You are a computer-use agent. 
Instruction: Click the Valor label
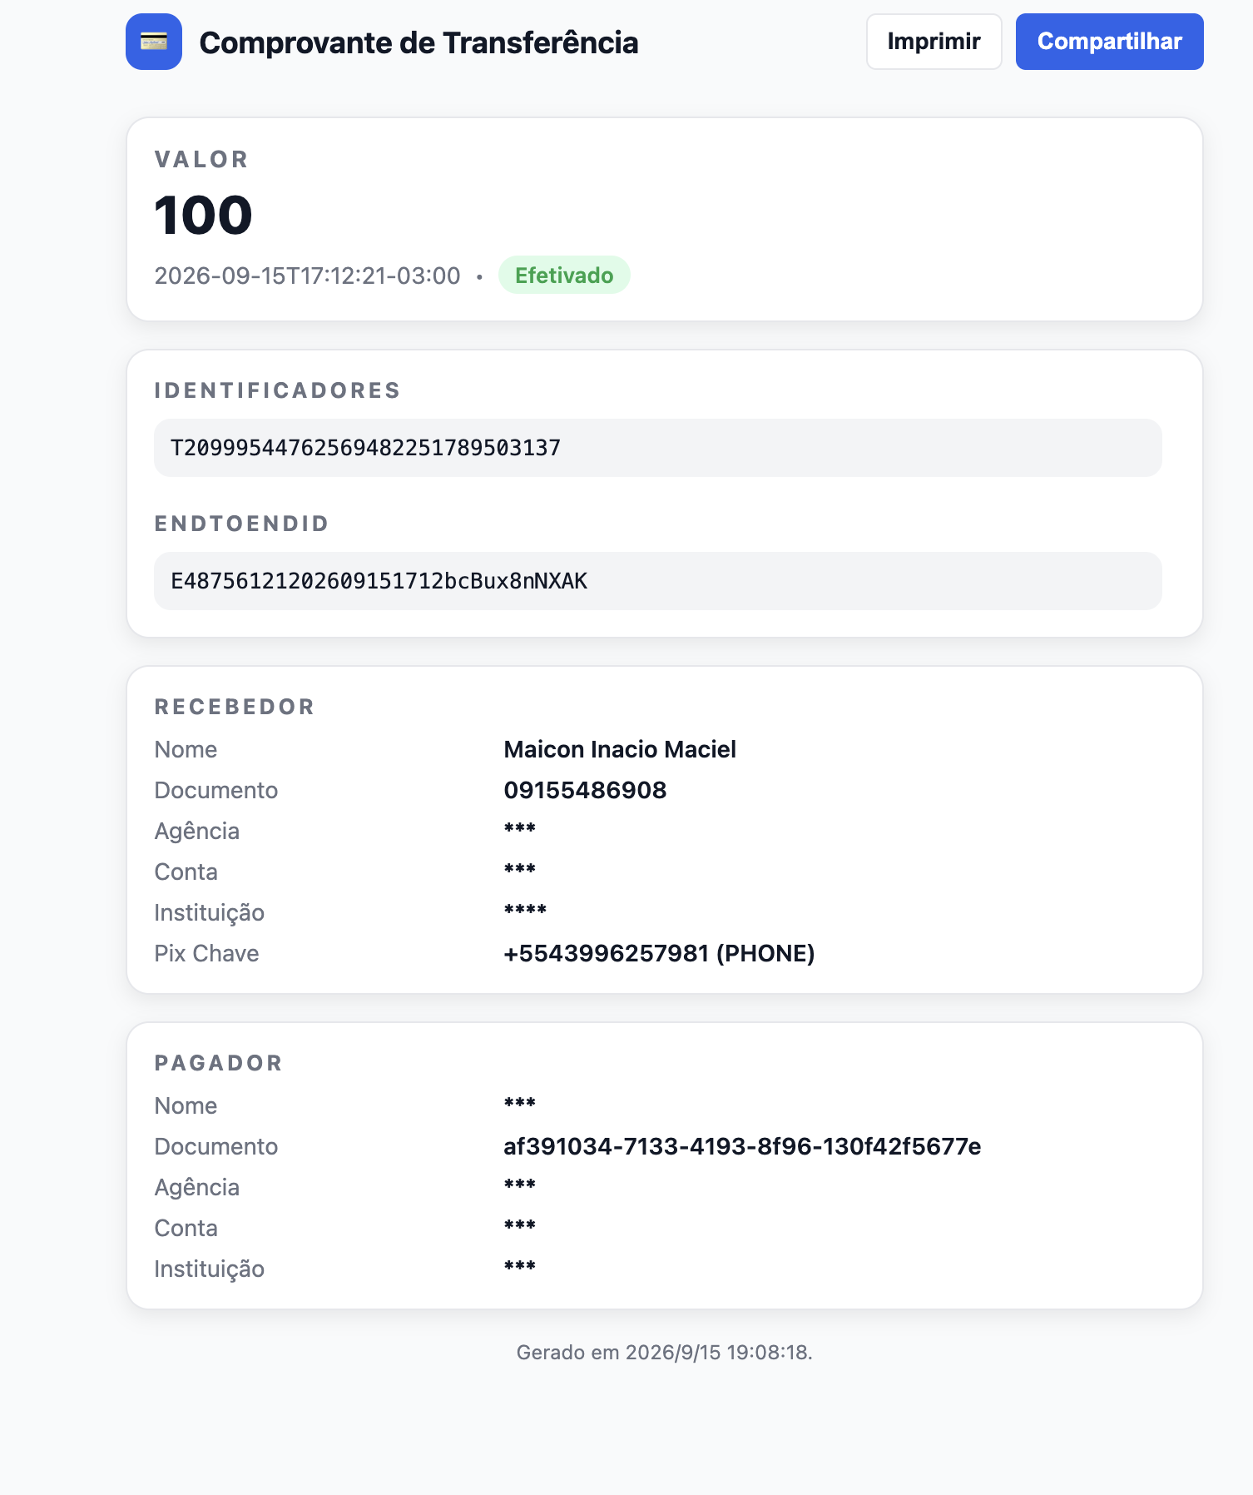pyautogui.click(x=201, y=159)
